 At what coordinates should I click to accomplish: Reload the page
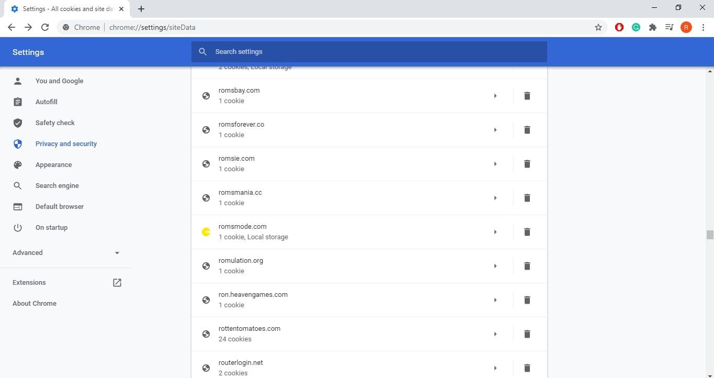(45, 27)
